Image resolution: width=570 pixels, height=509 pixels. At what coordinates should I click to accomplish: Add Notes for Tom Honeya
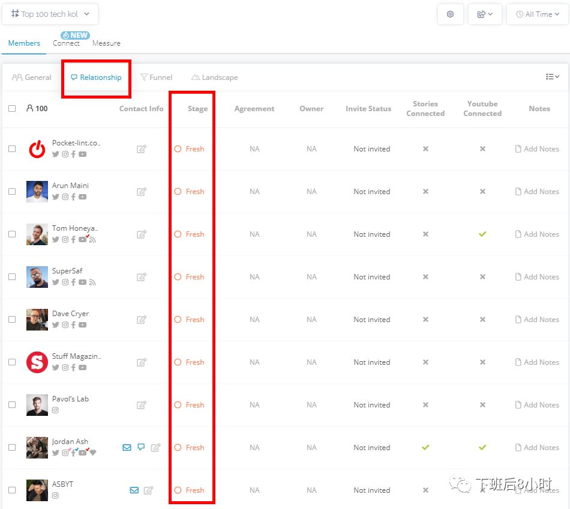(537, 234)
